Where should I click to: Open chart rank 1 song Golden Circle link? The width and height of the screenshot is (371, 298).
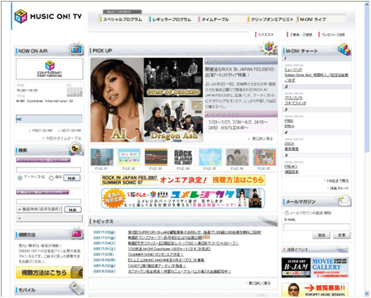[316, 77]
